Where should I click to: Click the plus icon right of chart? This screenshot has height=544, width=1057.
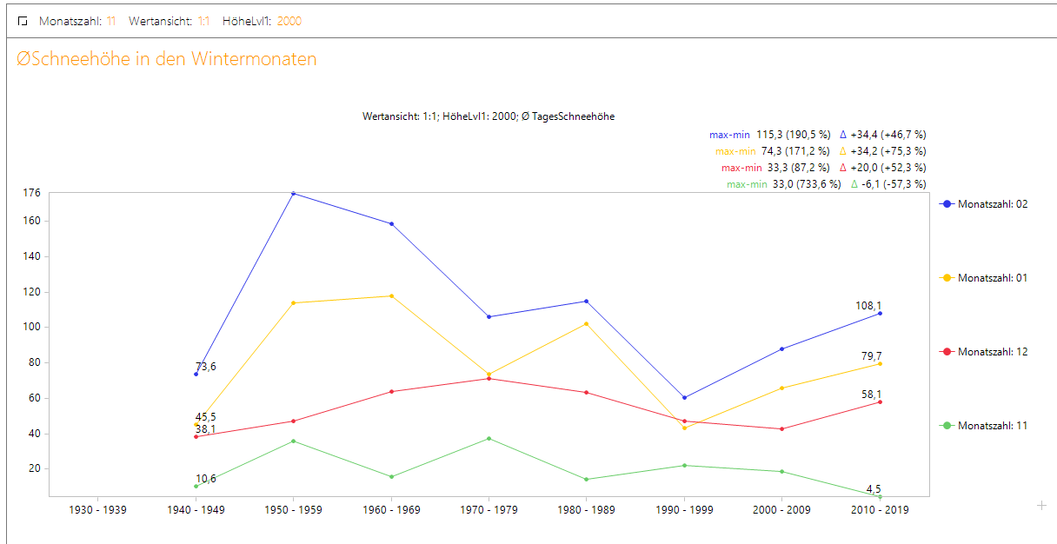pos(1041,505)
